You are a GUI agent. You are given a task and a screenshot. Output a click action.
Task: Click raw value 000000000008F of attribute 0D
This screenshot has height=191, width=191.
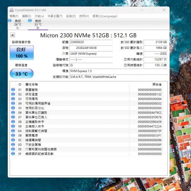(x=150, y=145)
